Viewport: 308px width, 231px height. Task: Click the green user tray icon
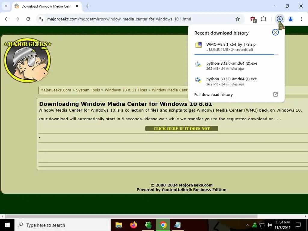(255, 225)
